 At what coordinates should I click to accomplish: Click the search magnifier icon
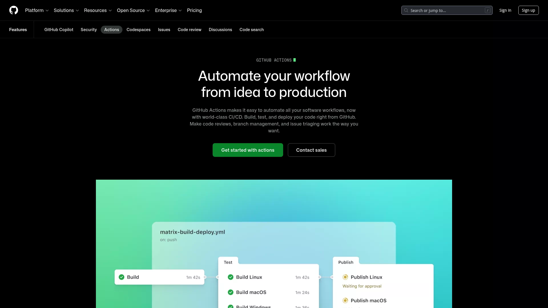[406, 10]
